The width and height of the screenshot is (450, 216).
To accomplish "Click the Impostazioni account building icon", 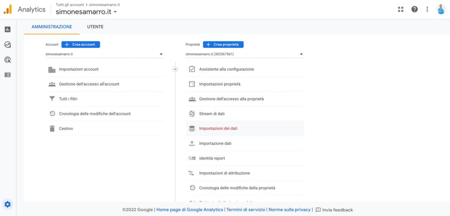I will [52, 69].
